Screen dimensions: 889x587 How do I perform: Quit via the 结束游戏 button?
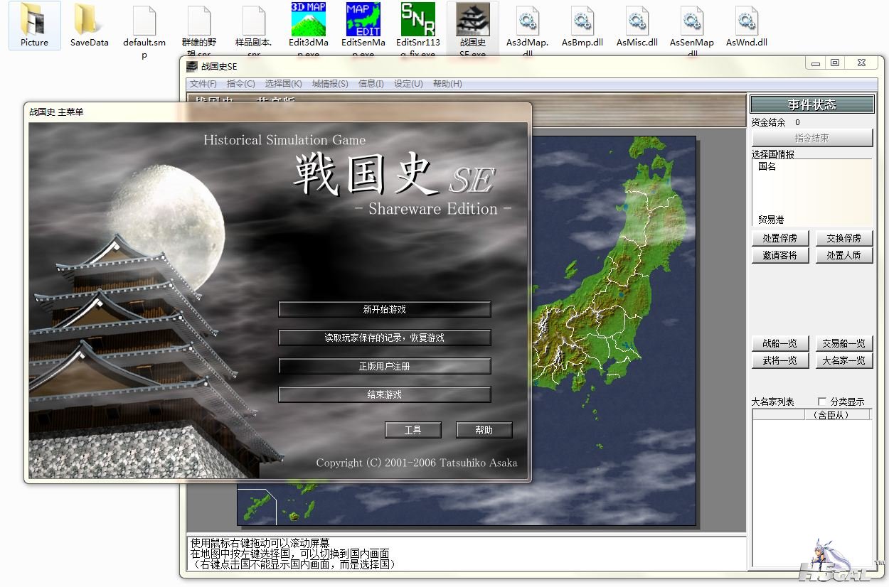(384, 394)
